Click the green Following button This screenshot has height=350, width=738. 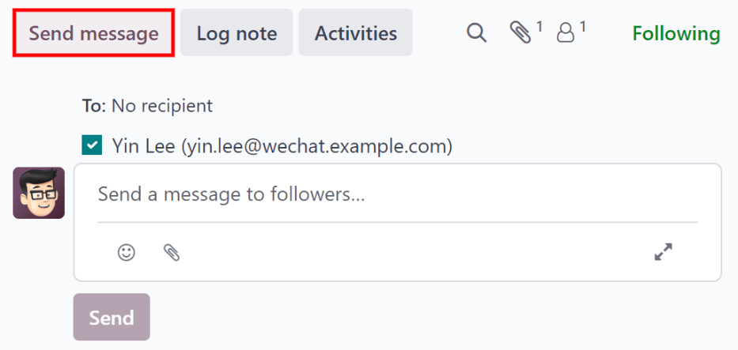[x=676, y=33]
